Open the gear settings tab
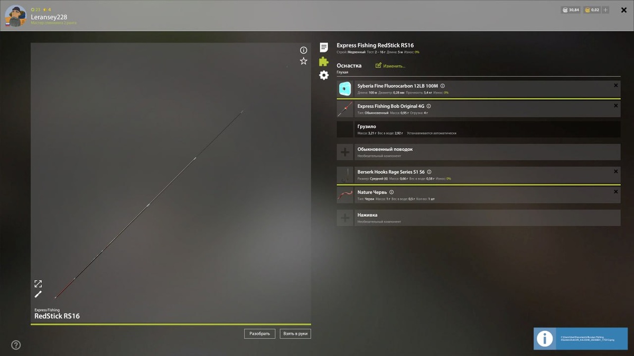This screenshot has width=634, height=356. tap(324, 75)
